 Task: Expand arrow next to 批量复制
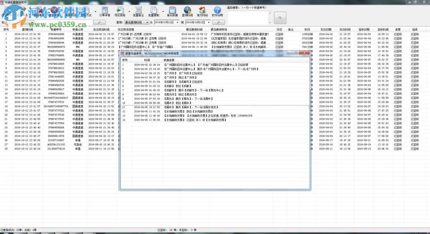163,12
